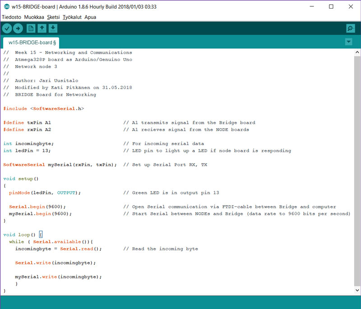
Task: Open the tab options dropdown arrow
Action: [348, 42]
